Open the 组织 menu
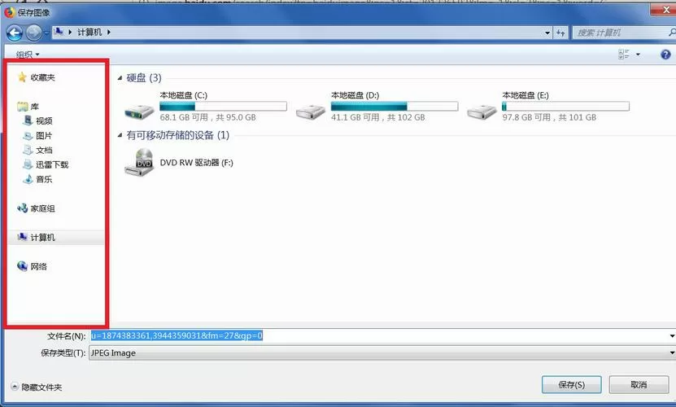Screen dimensions: 676x407 tap(28, 55)
